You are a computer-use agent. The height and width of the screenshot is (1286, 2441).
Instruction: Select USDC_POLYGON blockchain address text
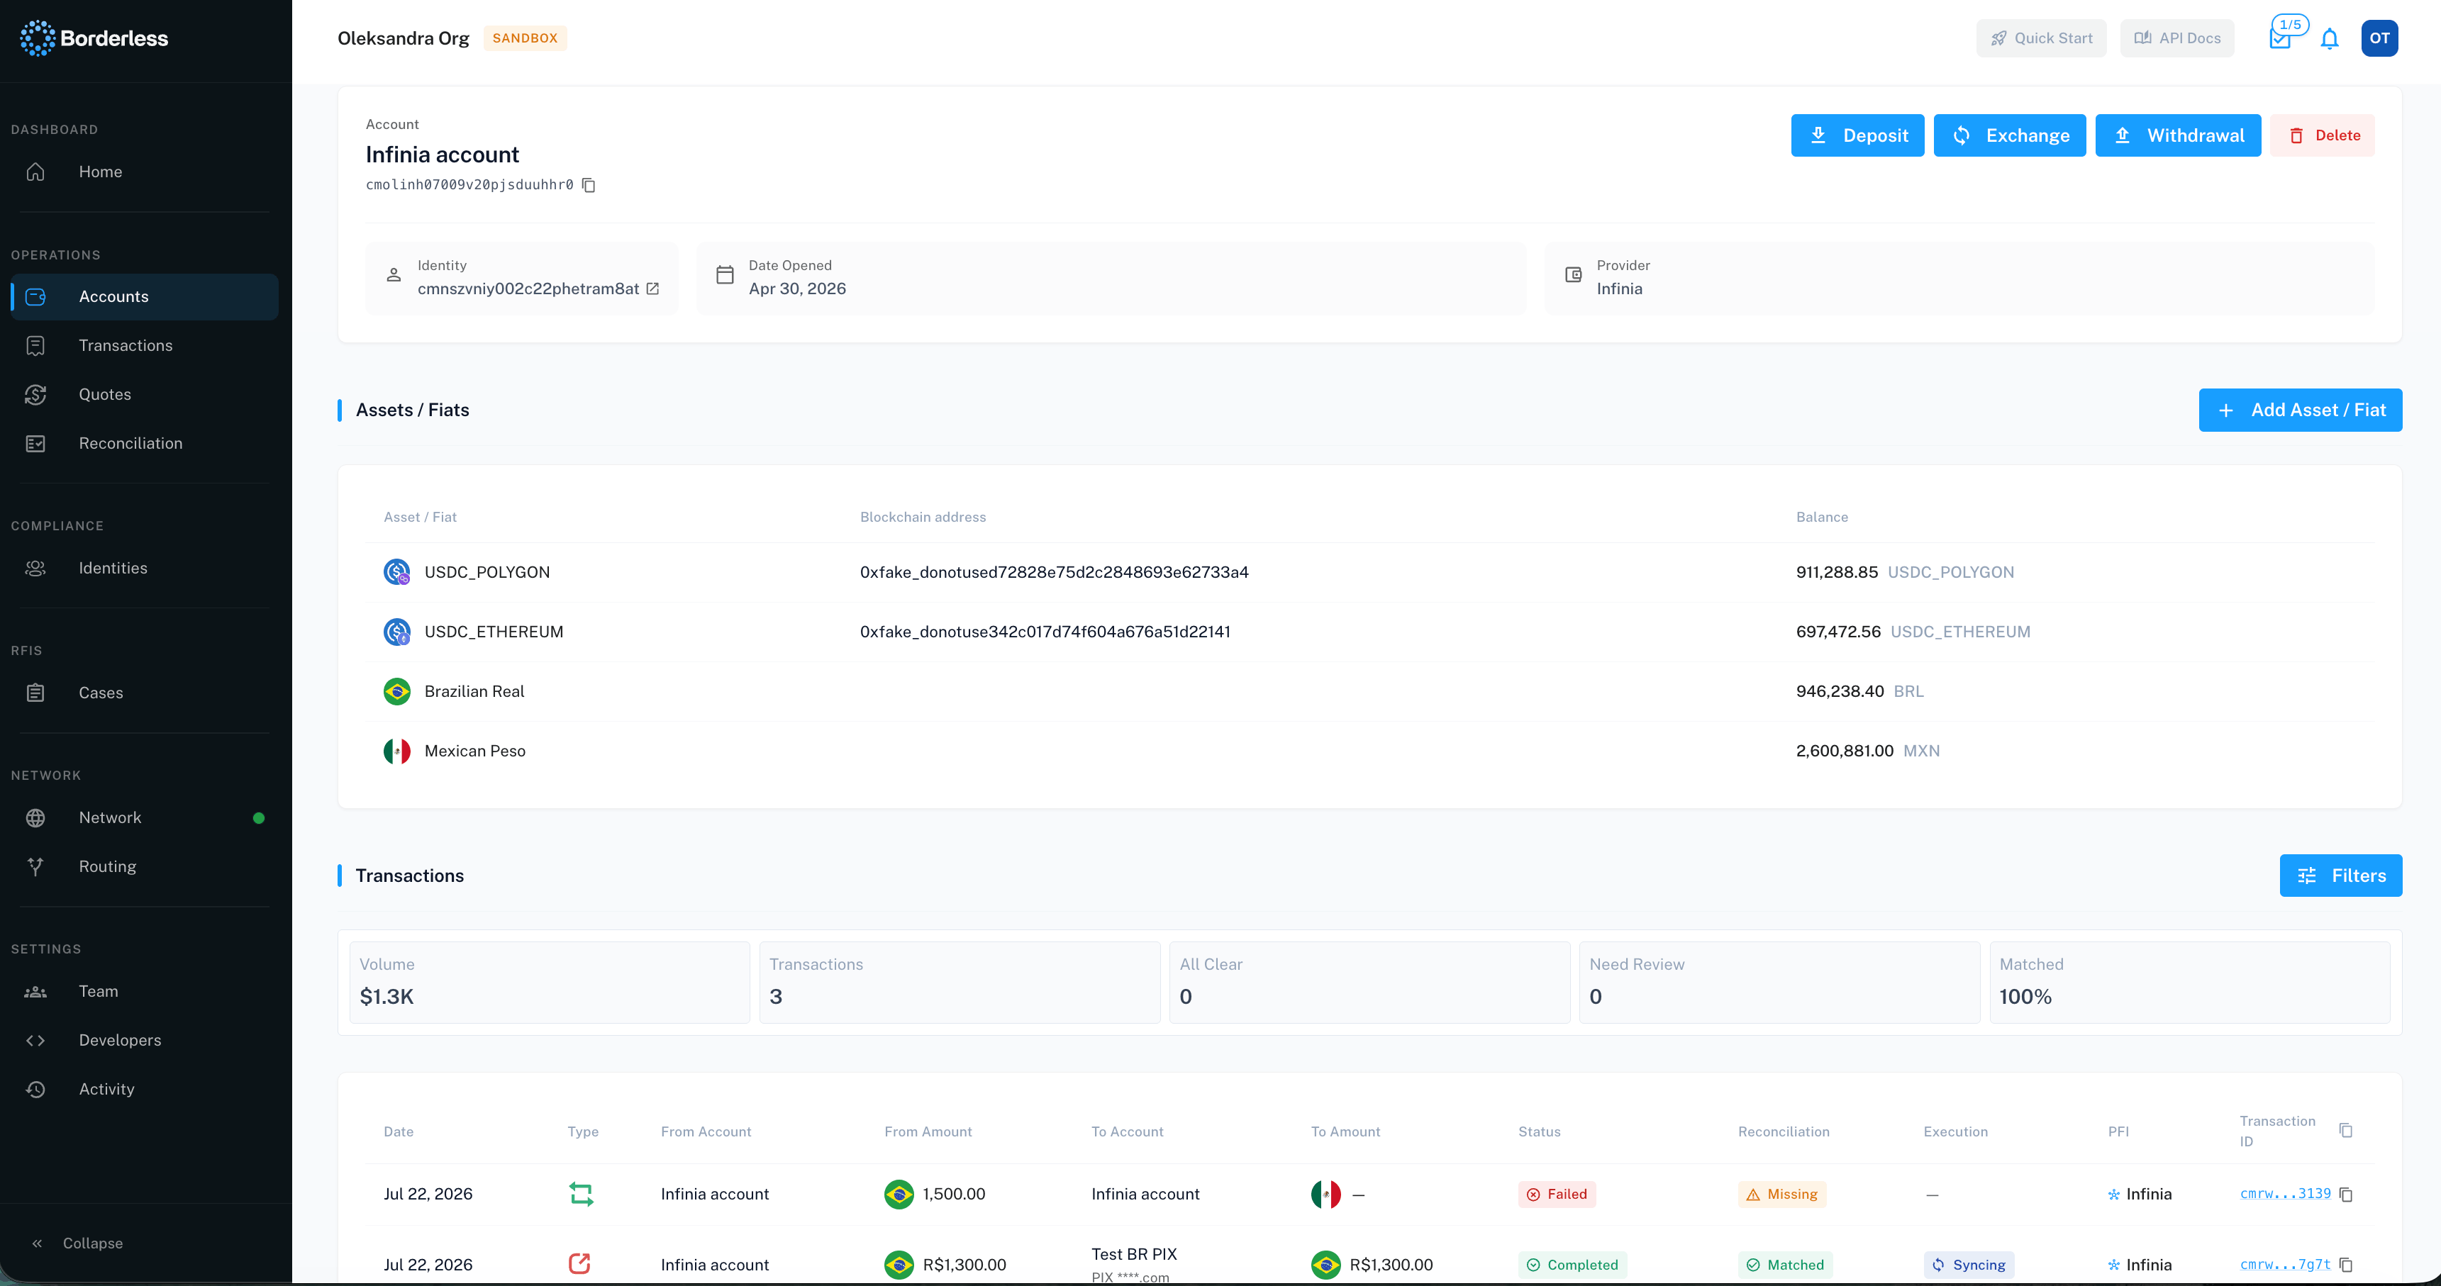pos(1054,572)
